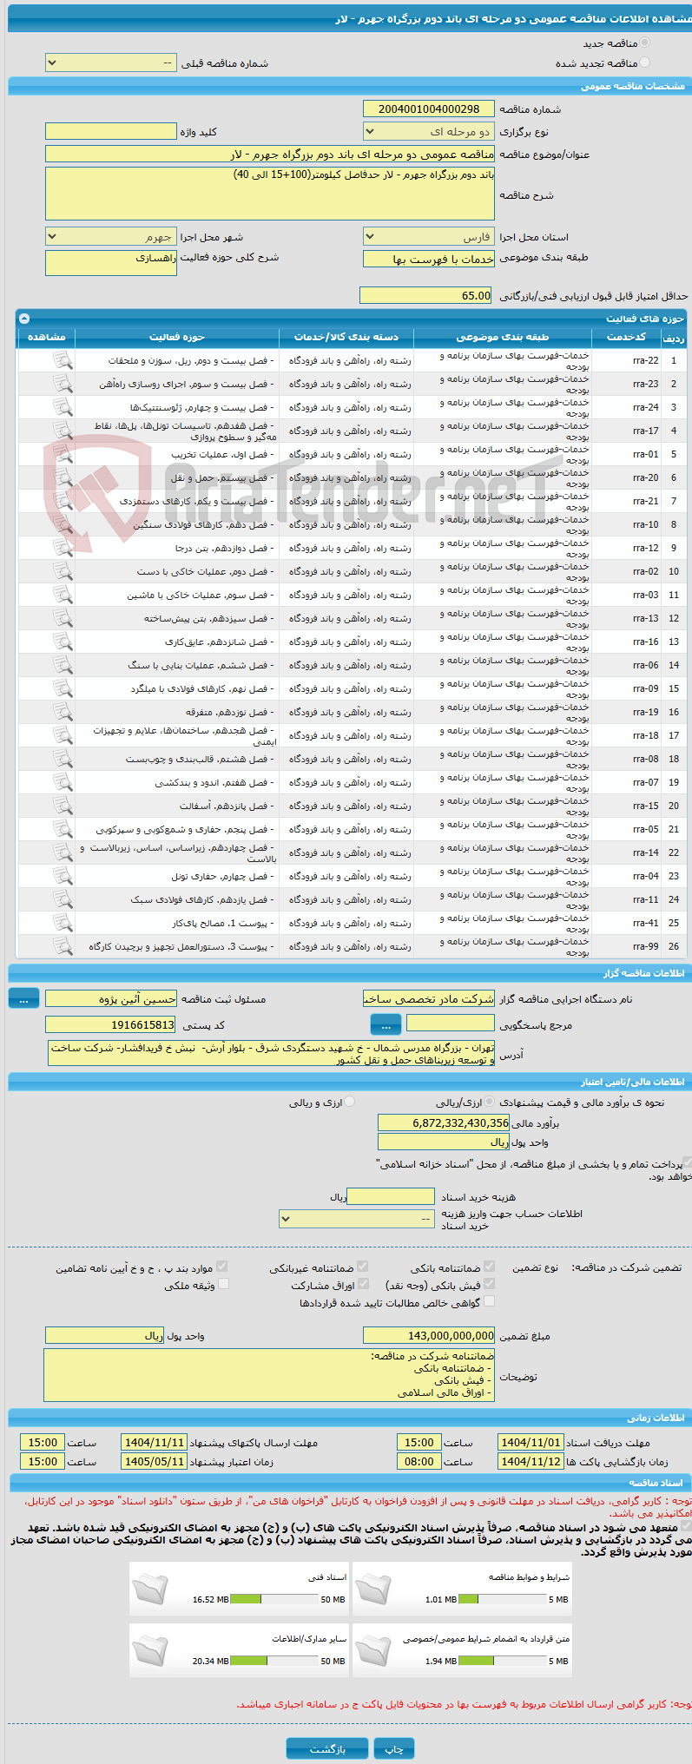
Task: Click the ellipsis button beside مرجع پاسخگویی
Action: 386,1025
